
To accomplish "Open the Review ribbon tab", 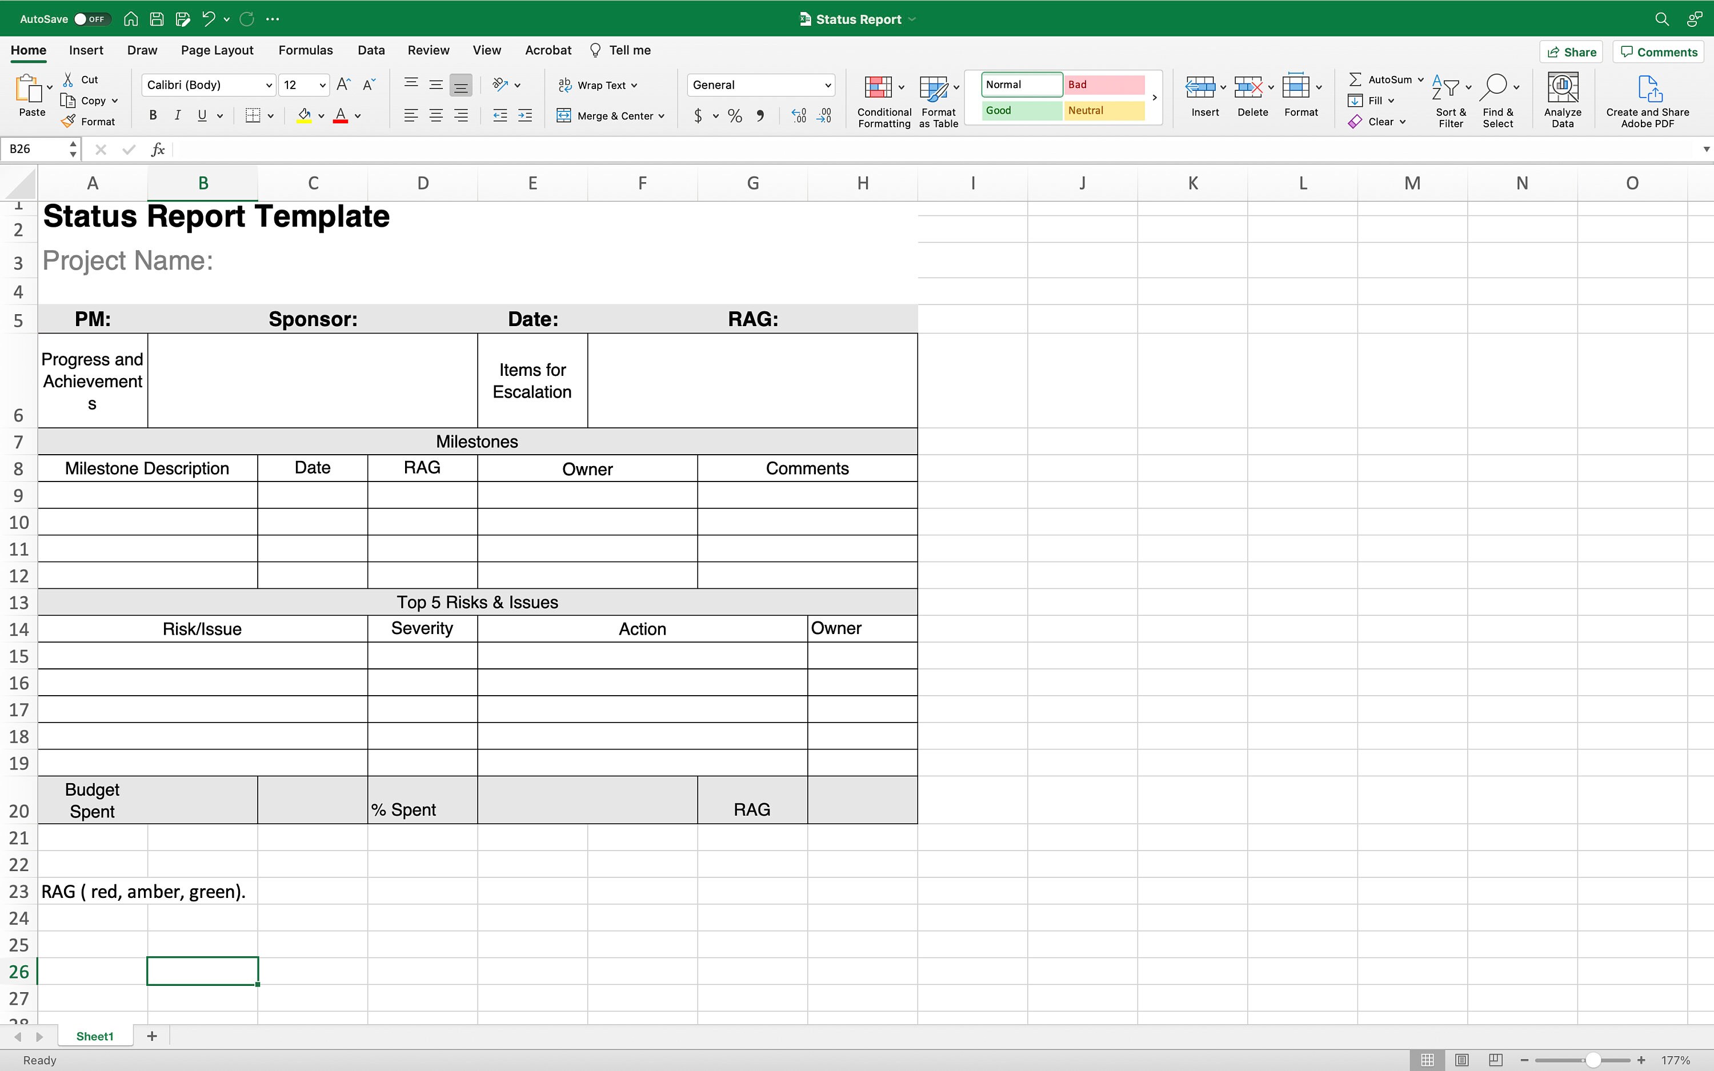I will click(428, 50).
